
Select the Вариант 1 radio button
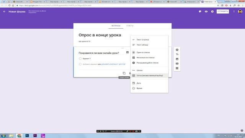(x=80, y=59)
